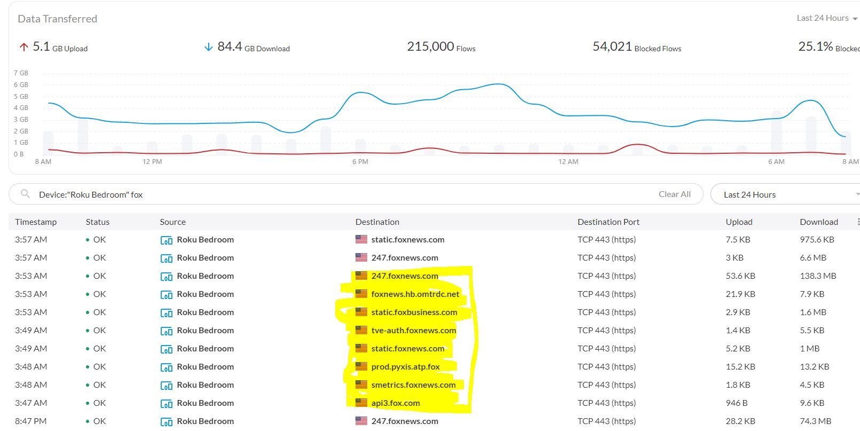Click the device icon in the tve-auth.foxnews.com row
The image size is (860, 431).
[x=167, y=331]
